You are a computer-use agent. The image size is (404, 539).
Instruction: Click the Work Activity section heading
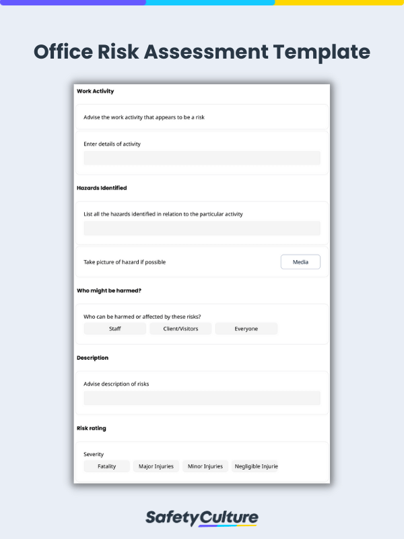(95, 91)
